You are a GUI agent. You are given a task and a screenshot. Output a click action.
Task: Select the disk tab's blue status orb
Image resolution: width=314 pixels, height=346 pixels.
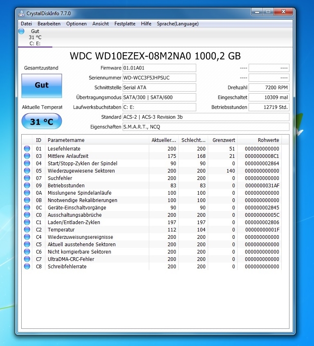tap(21, 31)
